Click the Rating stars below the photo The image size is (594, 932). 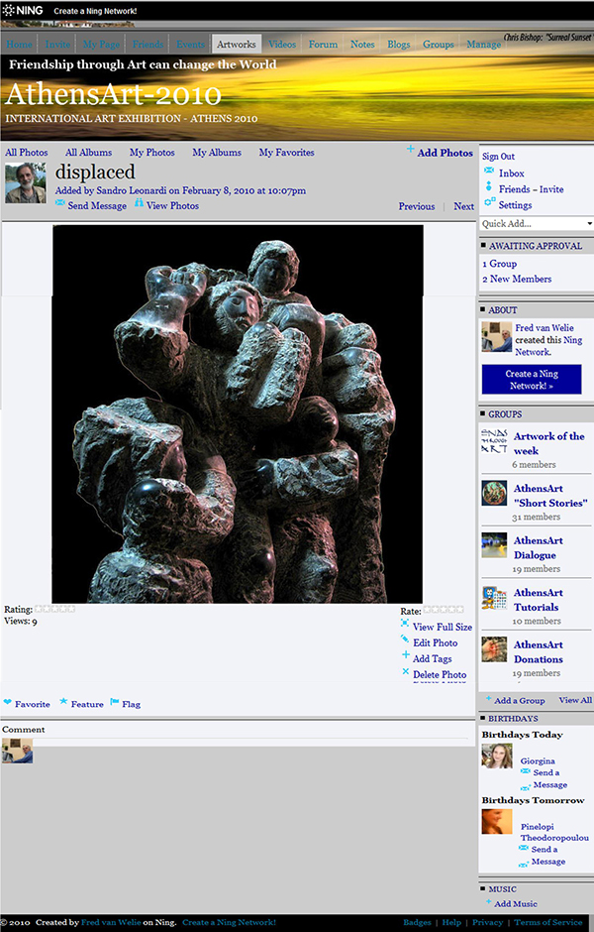(55, 608)
